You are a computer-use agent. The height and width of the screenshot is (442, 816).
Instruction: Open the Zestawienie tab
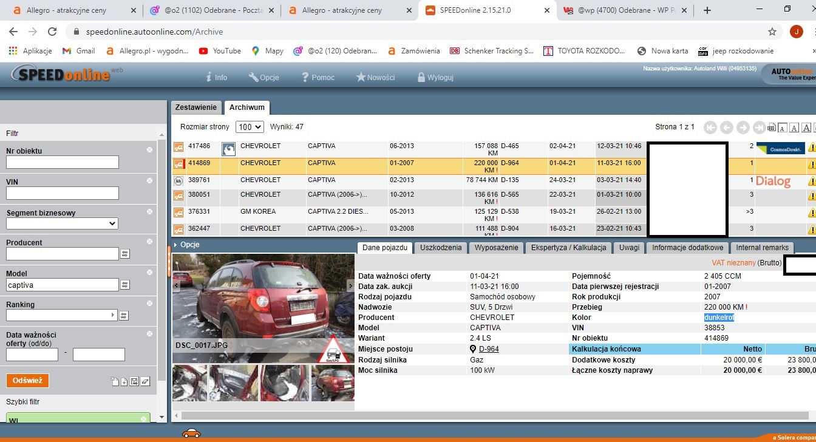coord(195,107)
